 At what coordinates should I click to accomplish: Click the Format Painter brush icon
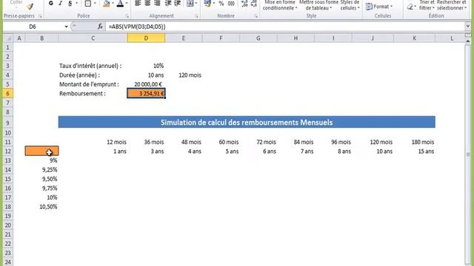click(x=30, y=6)
